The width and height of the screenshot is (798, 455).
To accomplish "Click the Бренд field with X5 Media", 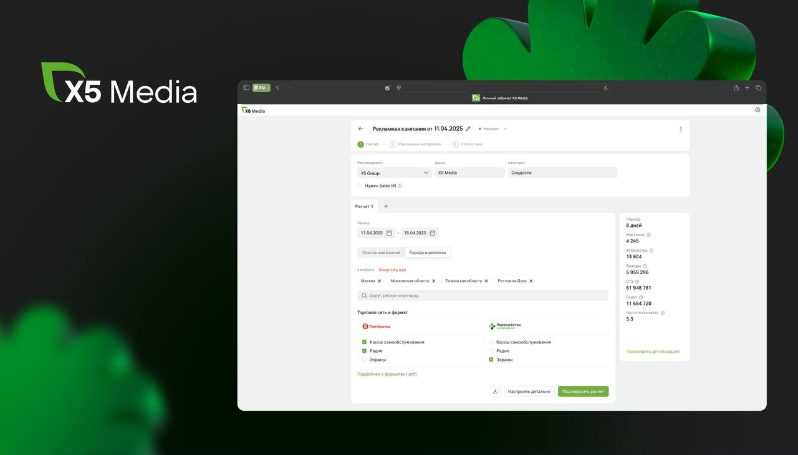I will 469,173.
